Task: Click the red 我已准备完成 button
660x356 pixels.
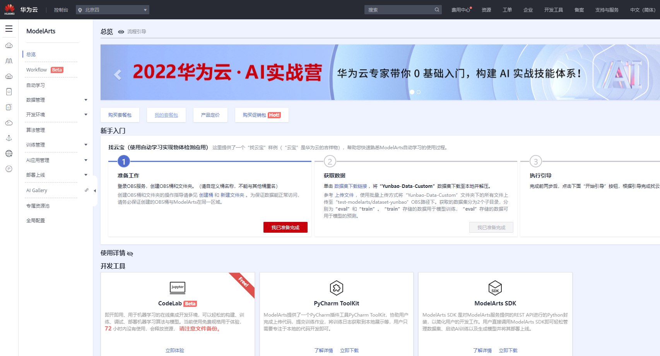Action: (286, 227)
